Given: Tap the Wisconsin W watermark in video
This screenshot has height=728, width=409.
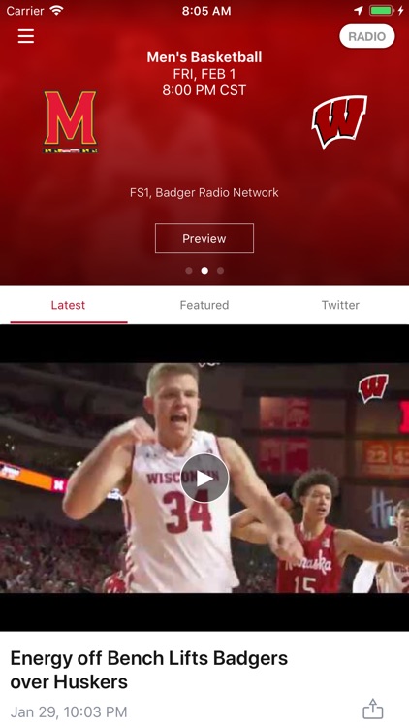Looking at the screenshot, I should [373, 387].
